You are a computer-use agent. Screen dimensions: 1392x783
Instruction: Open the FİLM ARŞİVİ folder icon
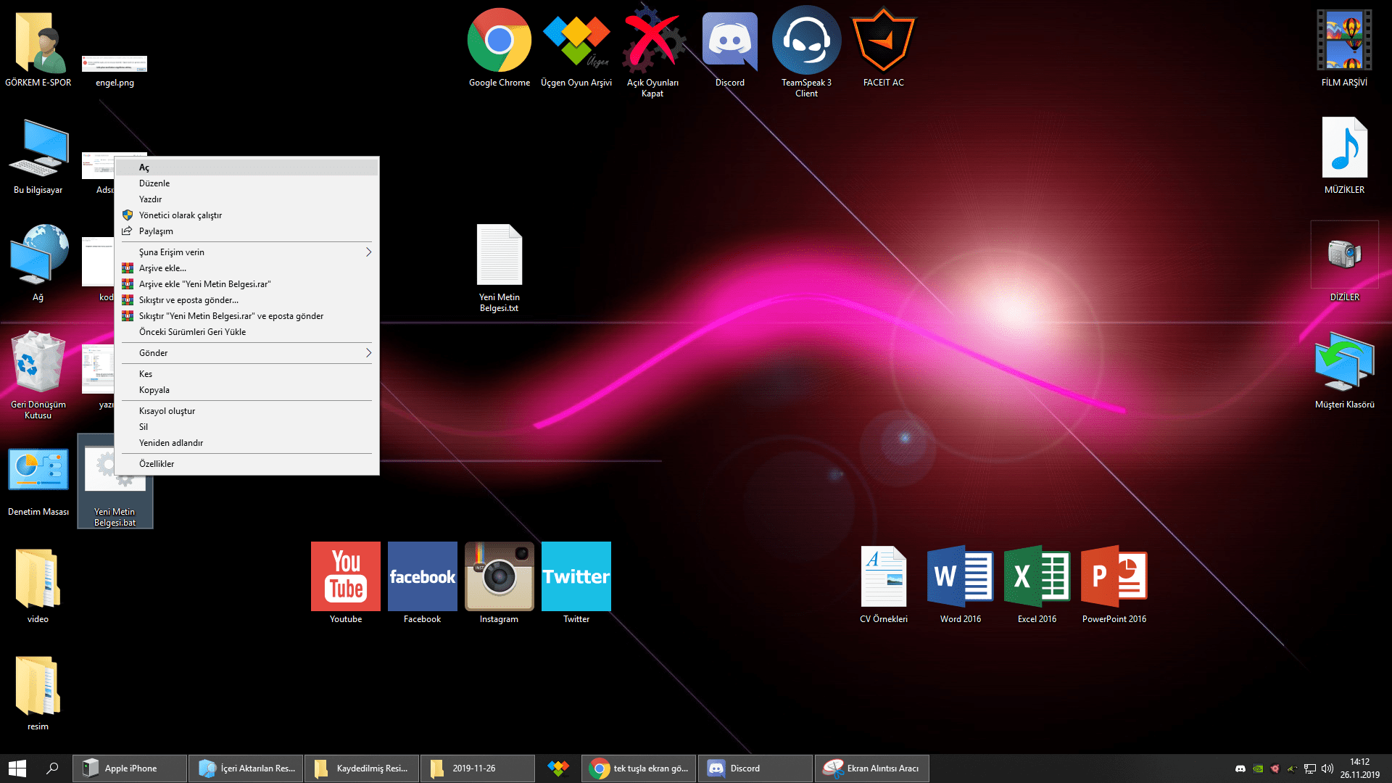pos(1344,48)
